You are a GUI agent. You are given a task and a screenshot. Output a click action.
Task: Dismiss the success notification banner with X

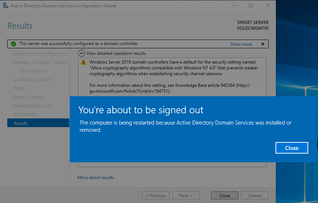tap(263, 44)
